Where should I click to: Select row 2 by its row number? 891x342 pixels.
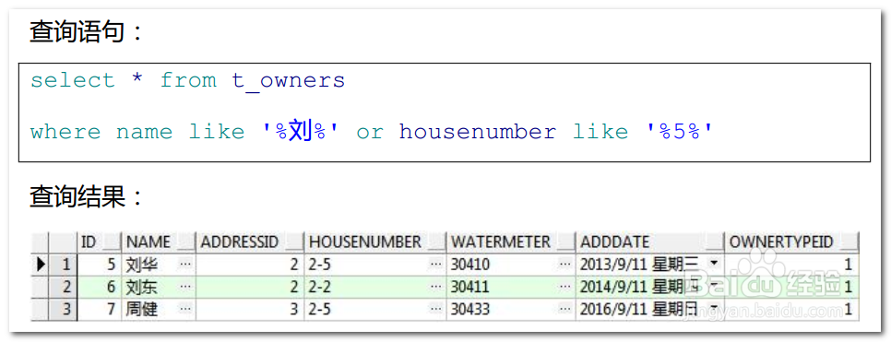pyautogui.click(x=63, y=287)
